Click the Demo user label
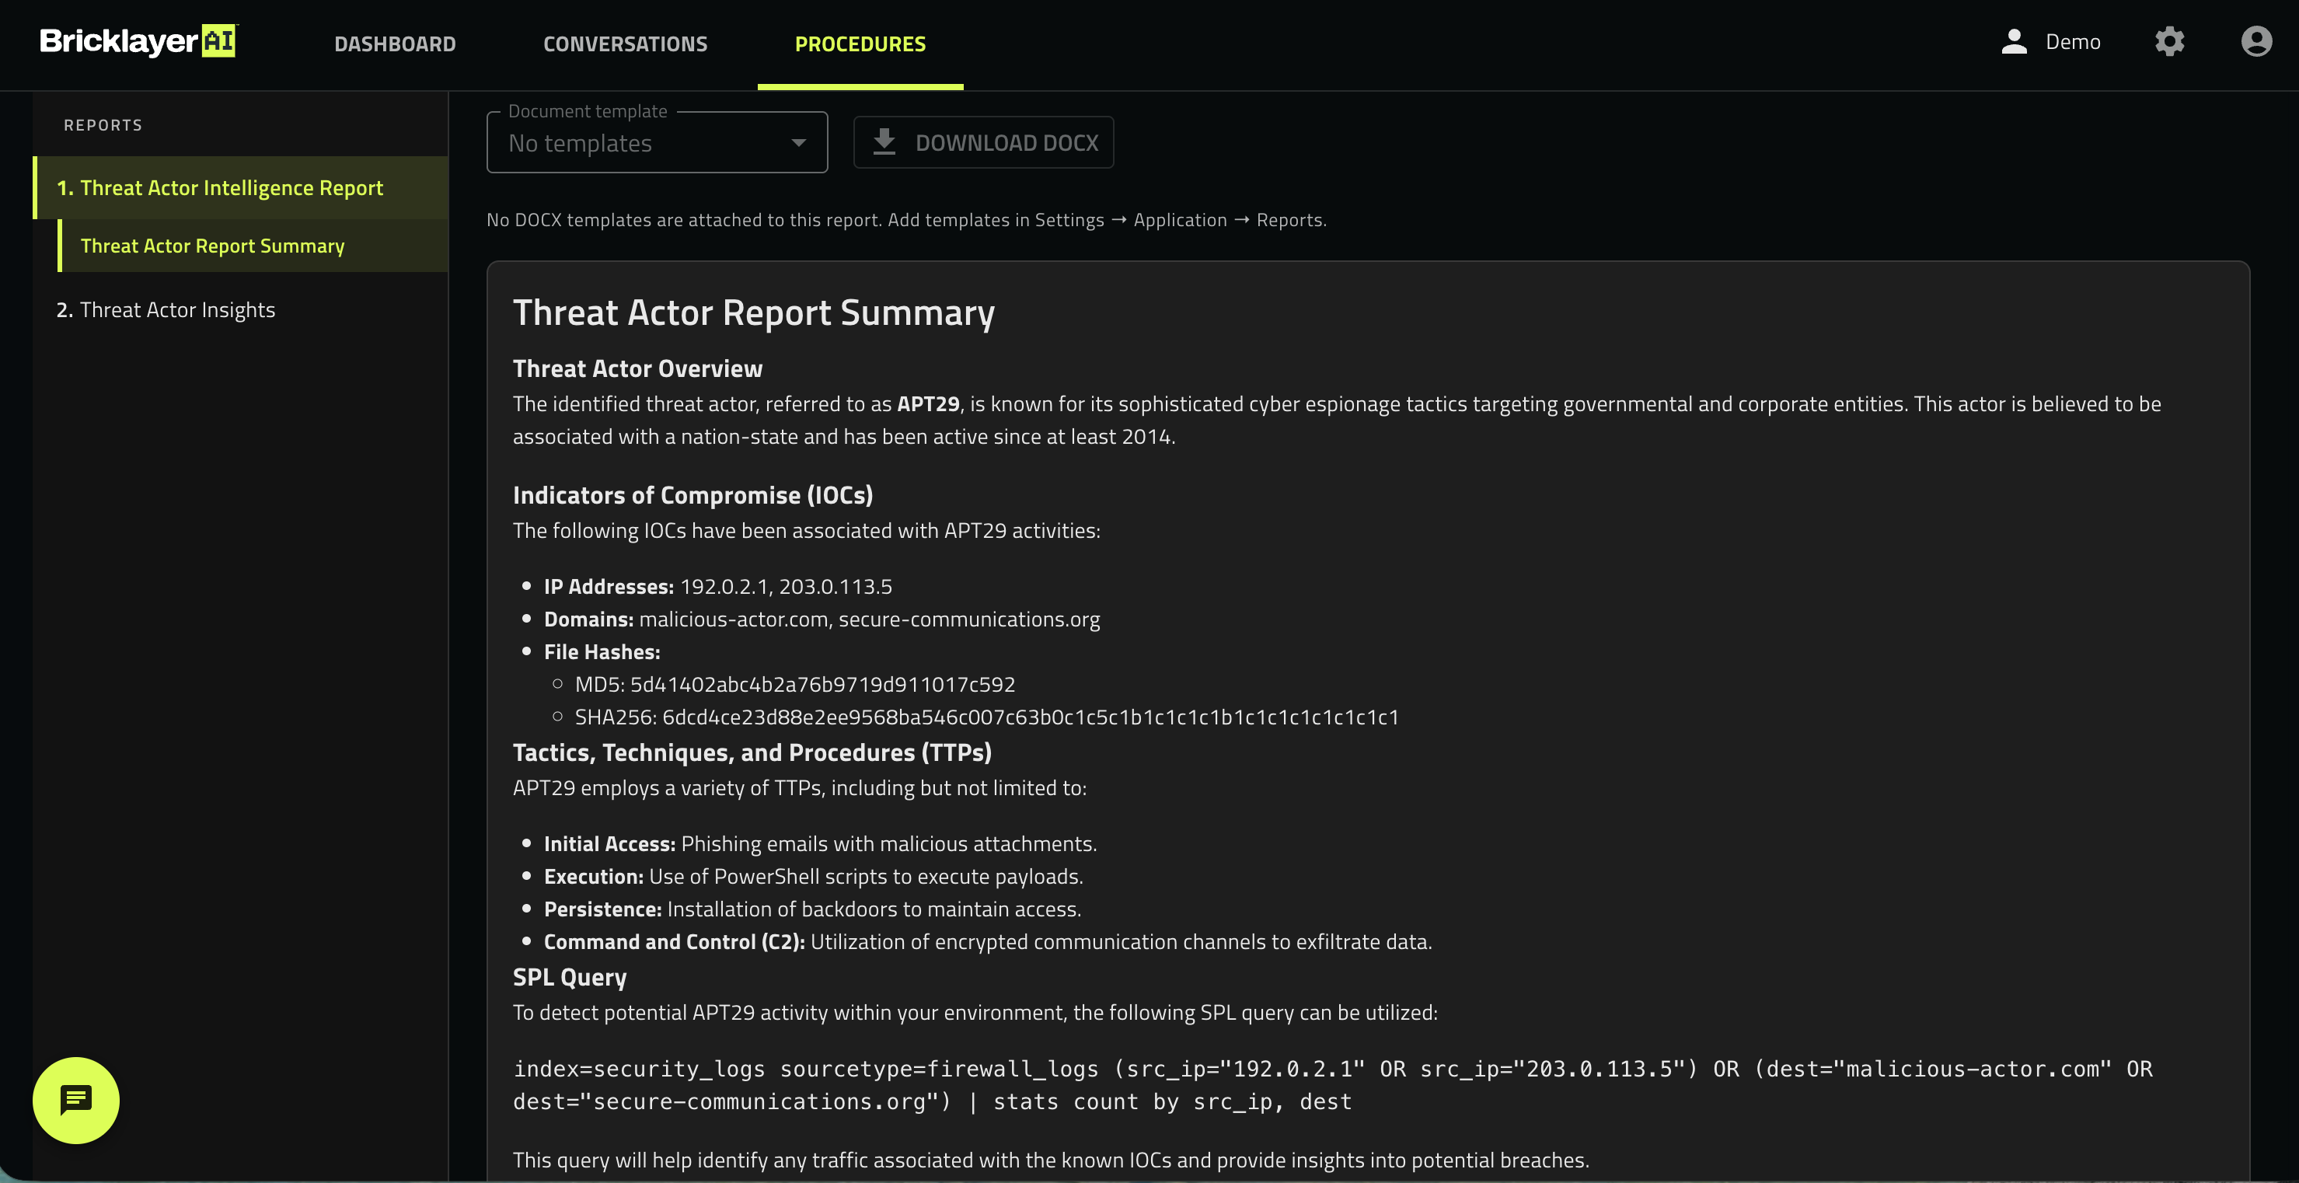Screen dimensions: 2299x1183 click(2072, 42)
